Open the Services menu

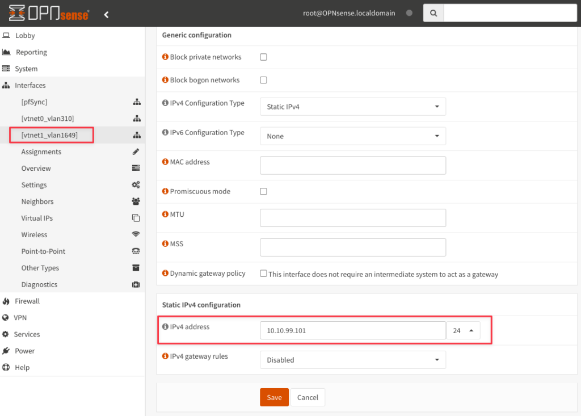point(27,334)
